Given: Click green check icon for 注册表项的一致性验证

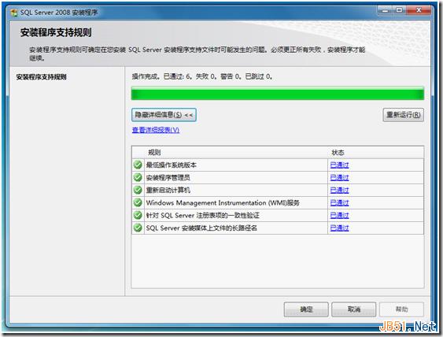Looking at the screenshot, I should point(138,215).
